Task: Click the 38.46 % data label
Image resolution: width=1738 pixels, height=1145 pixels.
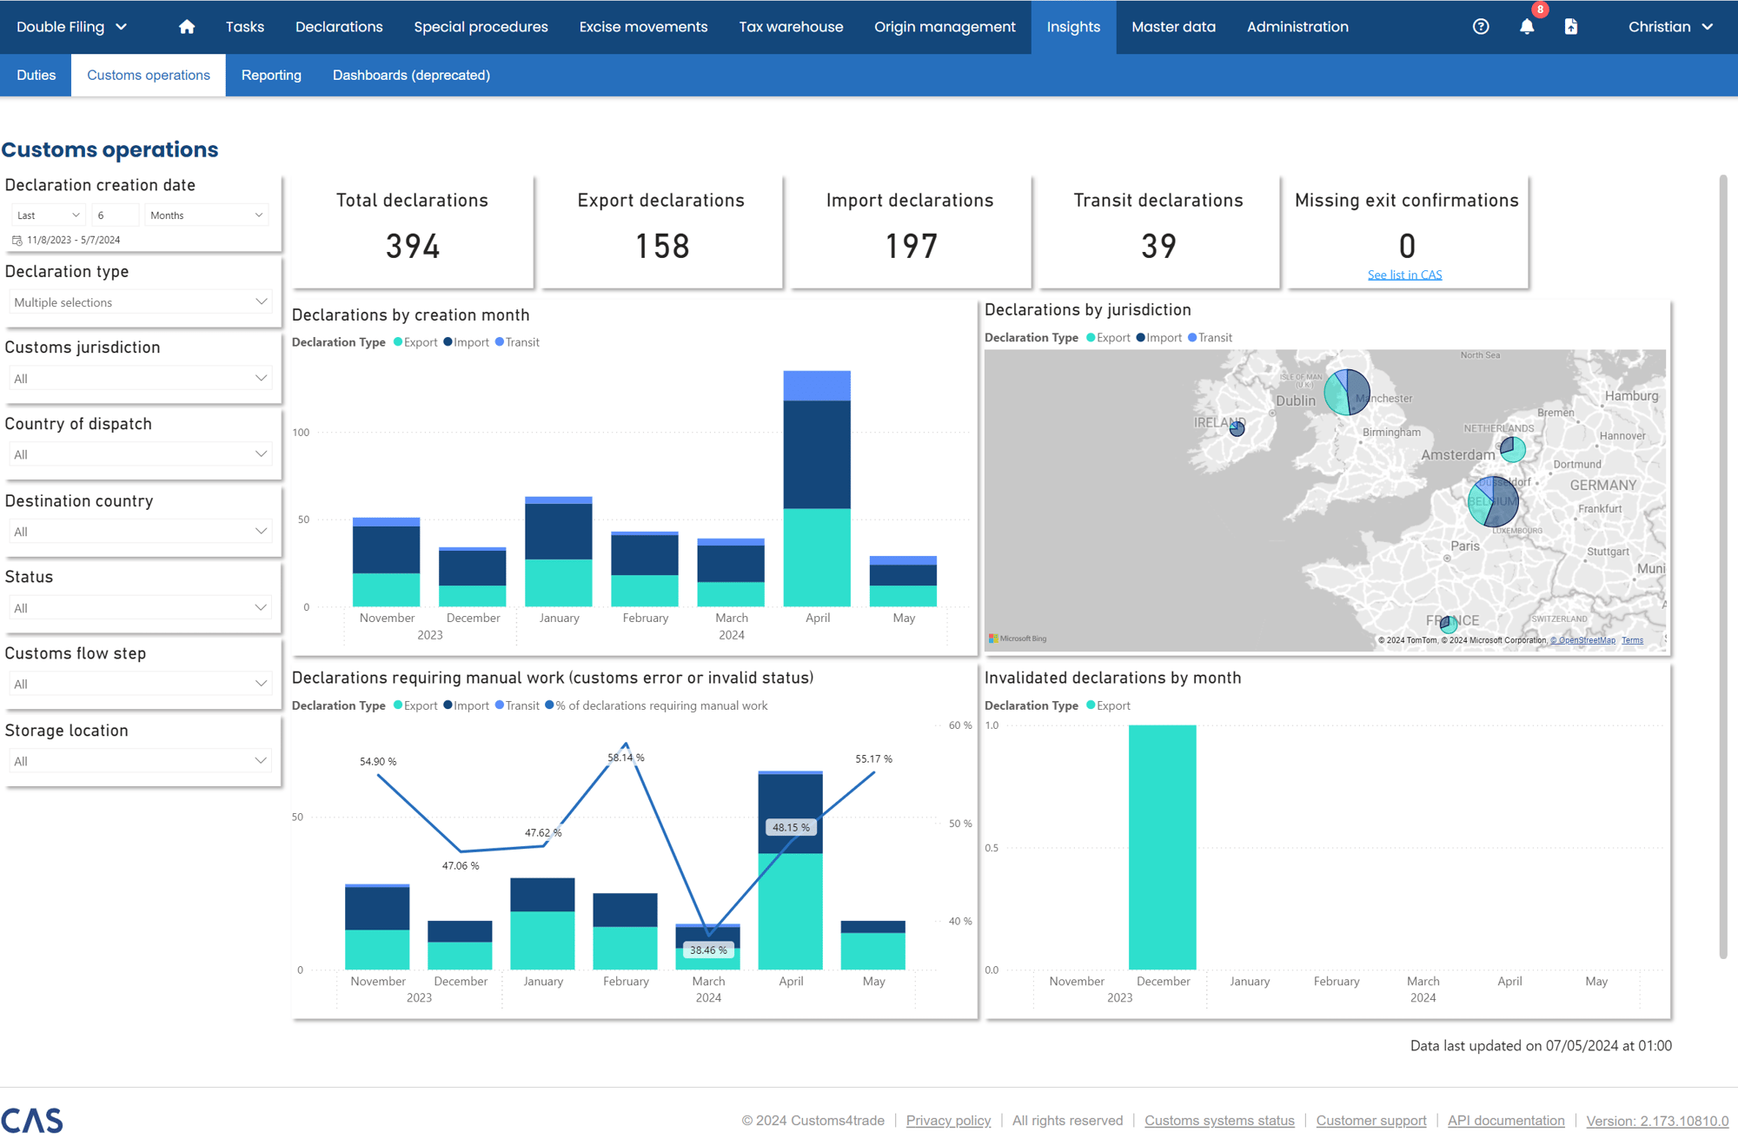Action: click(708, 950)
